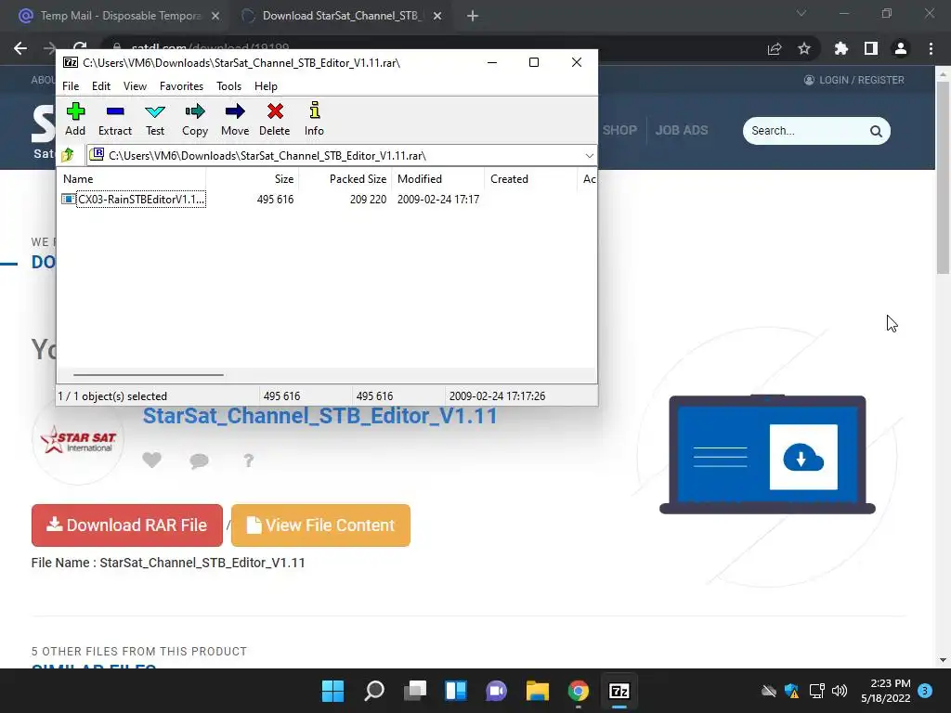Screen dimensions: 951x713
Task: Open the StarSat_Channel_STB_Editor_V1.11 title link
Action: pyautogui.click(x=319, y=416)
